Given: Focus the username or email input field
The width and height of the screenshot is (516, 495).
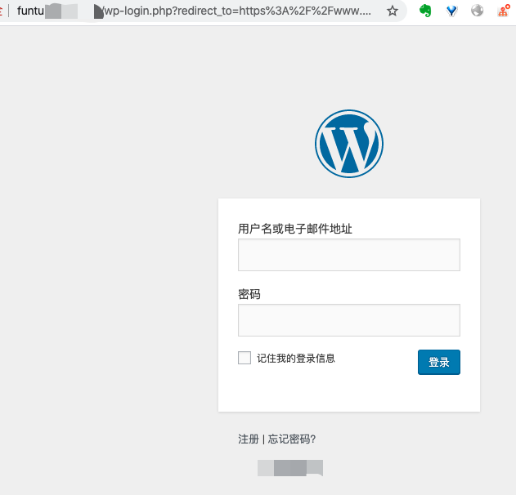Looking at the screenshot, I should click(x=349, y=255).
